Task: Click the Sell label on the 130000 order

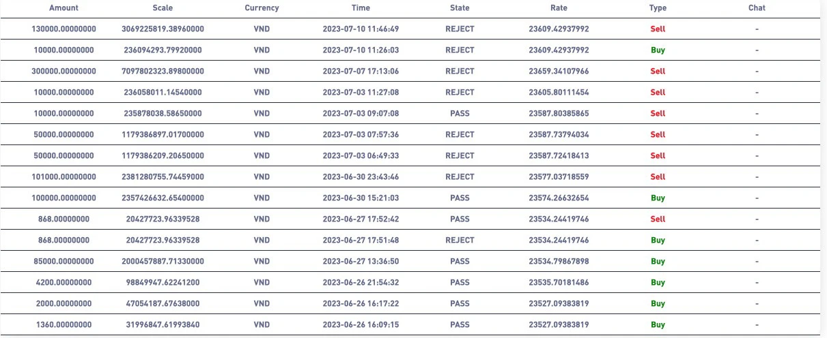Action: click(658, 29)
